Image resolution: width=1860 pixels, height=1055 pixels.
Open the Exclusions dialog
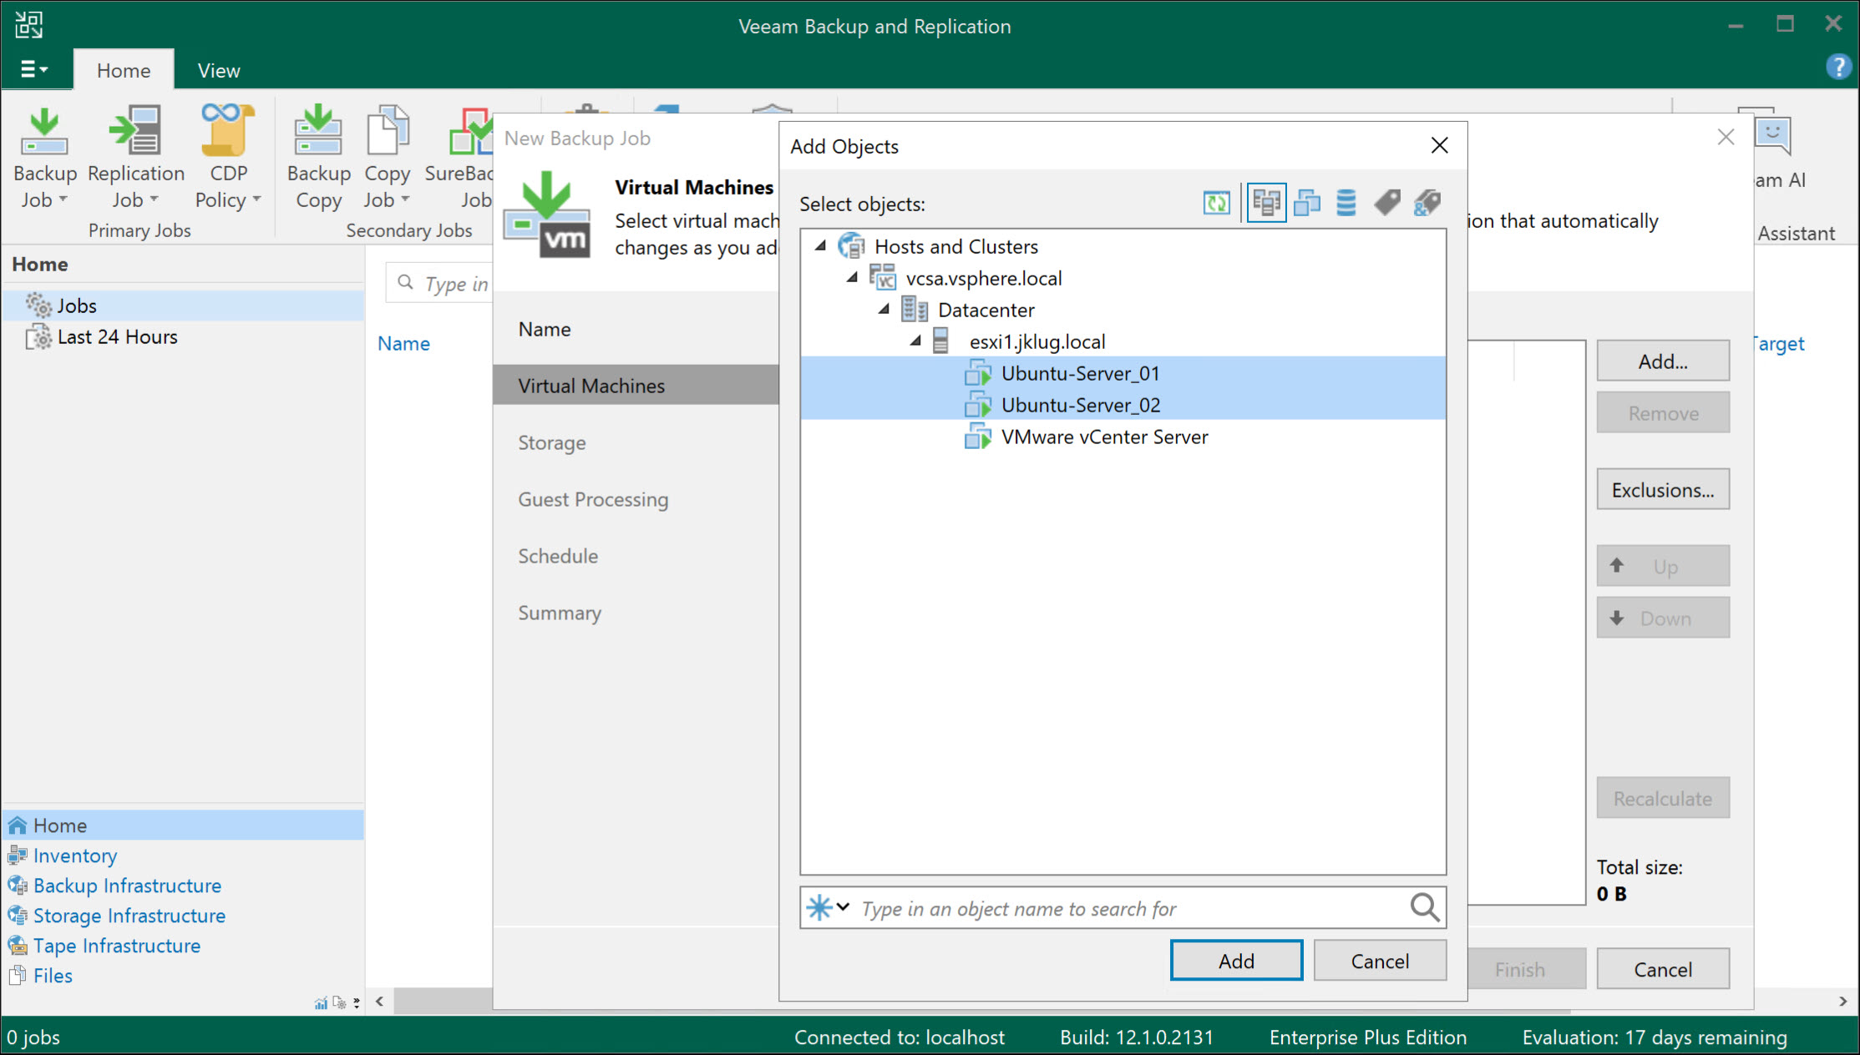(x=1662, y=489)
